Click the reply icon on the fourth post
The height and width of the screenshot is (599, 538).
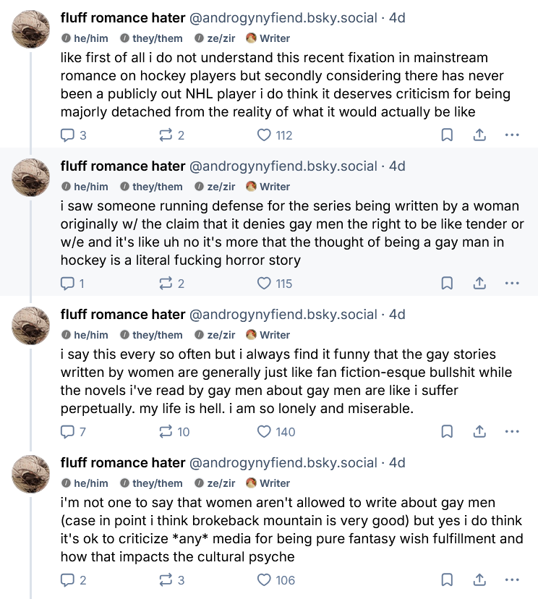68,579
